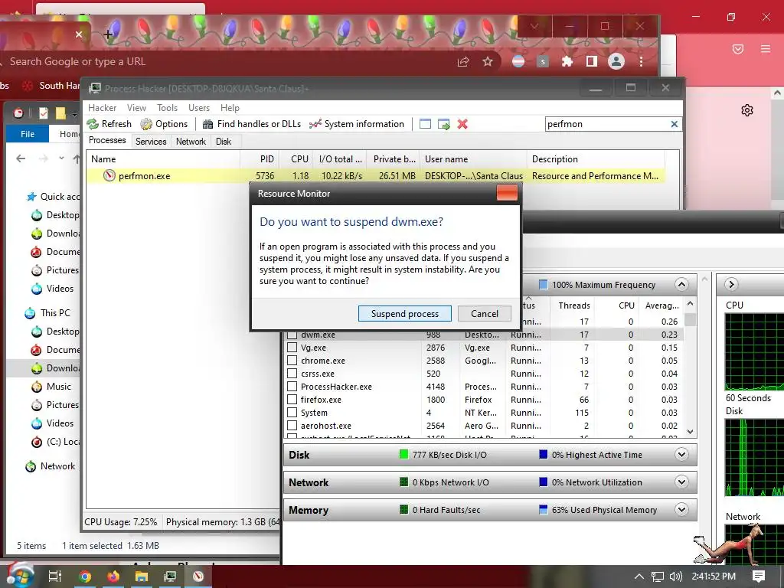
Task: Switch to the Network tab in Process Hacker
Action: point(191,142)
